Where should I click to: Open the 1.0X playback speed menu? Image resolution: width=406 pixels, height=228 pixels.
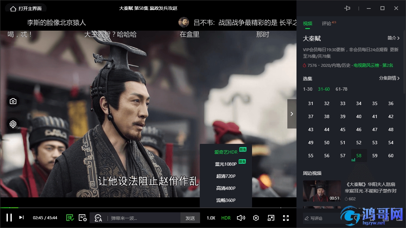[x=211, y=218]
